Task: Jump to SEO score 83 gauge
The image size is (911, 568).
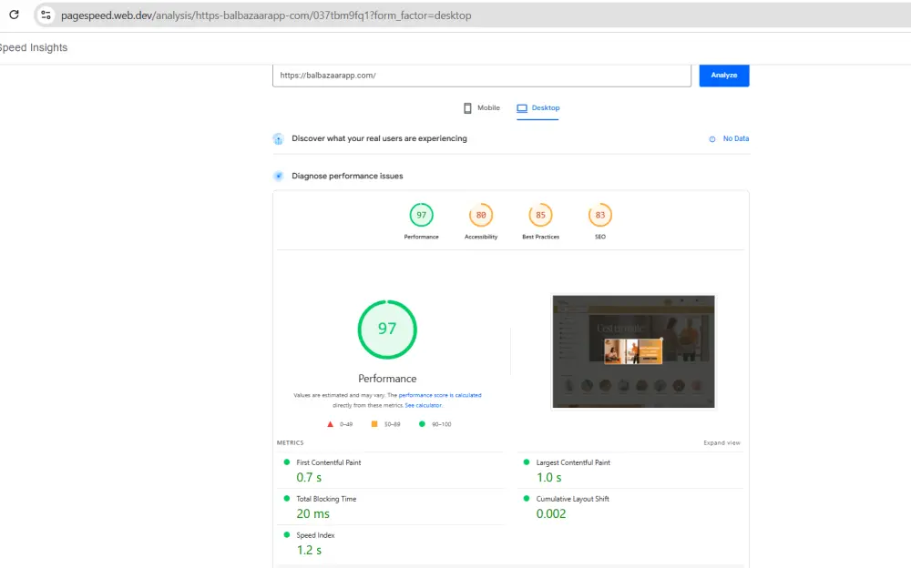Action: pyautogui.click(x=599, y=216)
